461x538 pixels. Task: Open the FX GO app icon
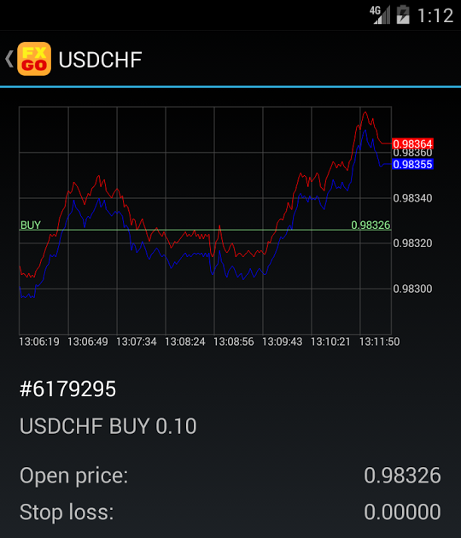click(x=34, y=59)
